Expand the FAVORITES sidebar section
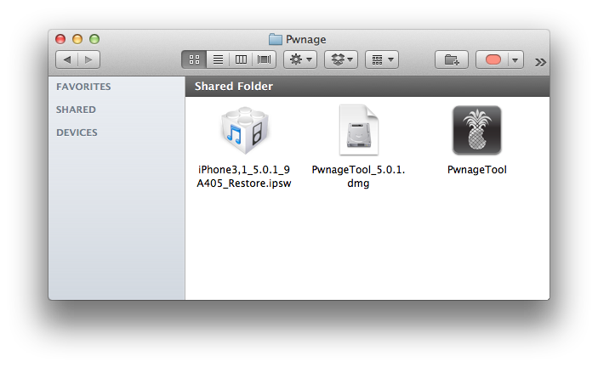The image size is (598, 367). coord(83,87)
